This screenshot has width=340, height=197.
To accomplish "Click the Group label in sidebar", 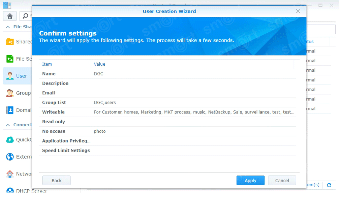I will pos(23,93).
